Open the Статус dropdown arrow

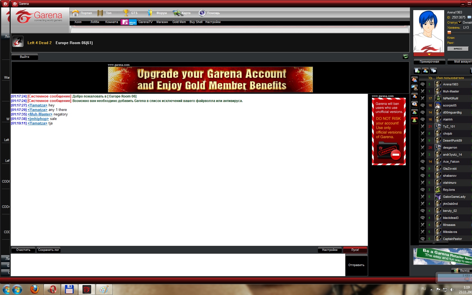click(460, 22)
